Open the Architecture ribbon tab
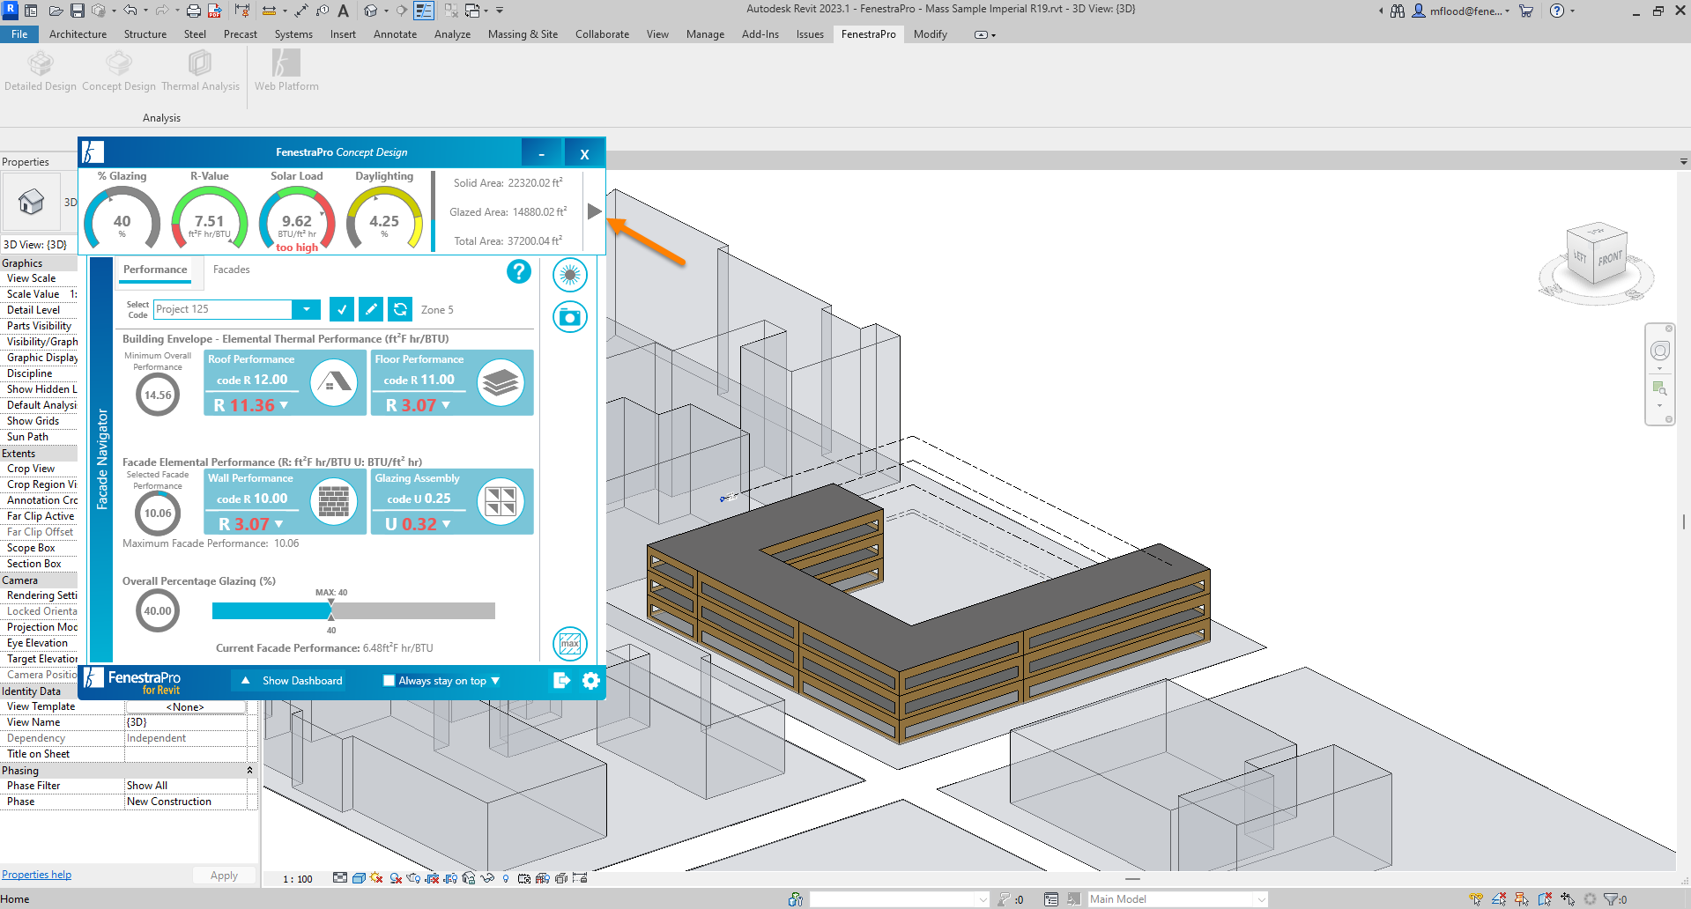Screen dimensions: 1691x909 (x=78, y=34)
